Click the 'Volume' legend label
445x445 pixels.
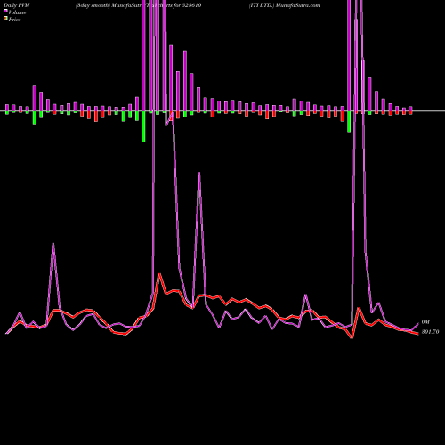point(17,12)
